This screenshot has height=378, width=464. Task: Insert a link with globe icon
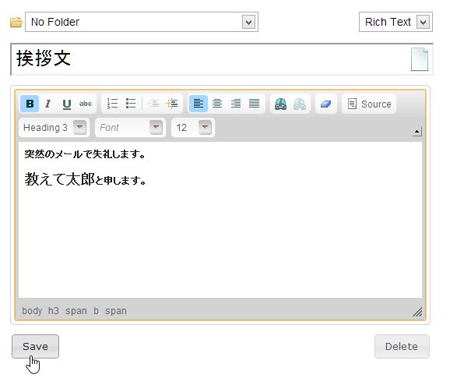pyautogui.click(x=280, y=104)
